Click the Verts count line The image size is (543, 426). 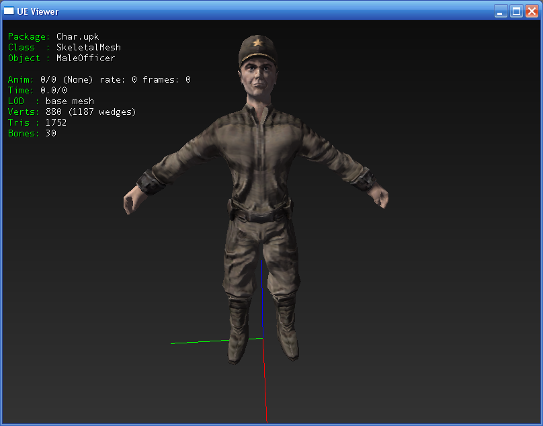tap(72, 112)
